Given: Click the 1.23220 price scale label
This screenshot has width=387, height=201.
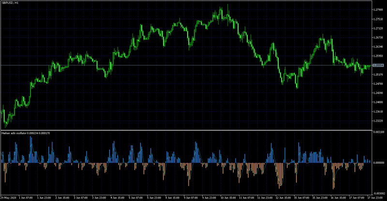Looking at the screenshot, I should pos(378,121).
